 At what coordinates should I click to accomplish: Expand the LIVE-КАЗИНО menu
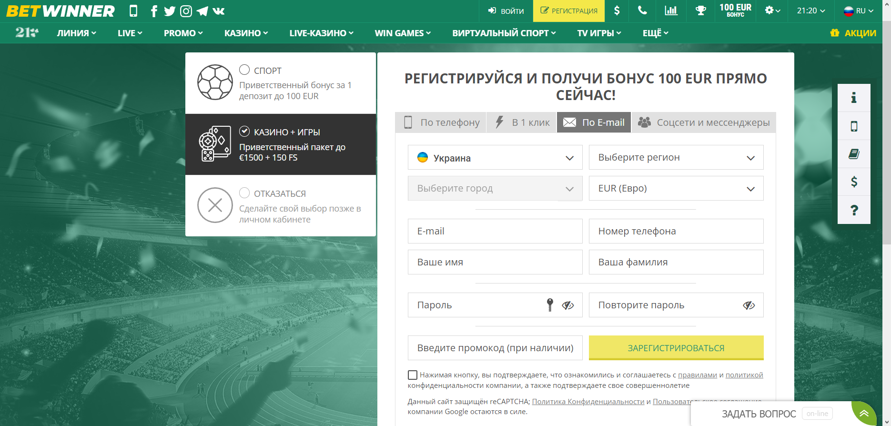322,33
